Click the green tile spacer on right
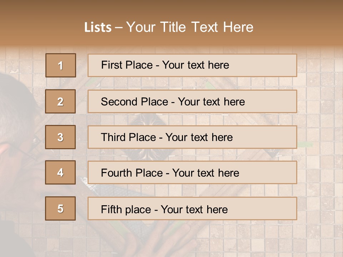 click(x=304, y=145)
